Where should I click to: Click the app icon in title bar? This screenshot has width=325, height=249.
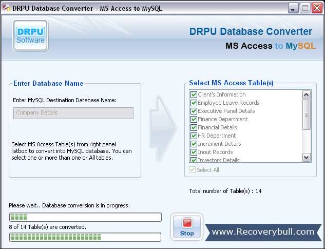(x=6, y=8)
